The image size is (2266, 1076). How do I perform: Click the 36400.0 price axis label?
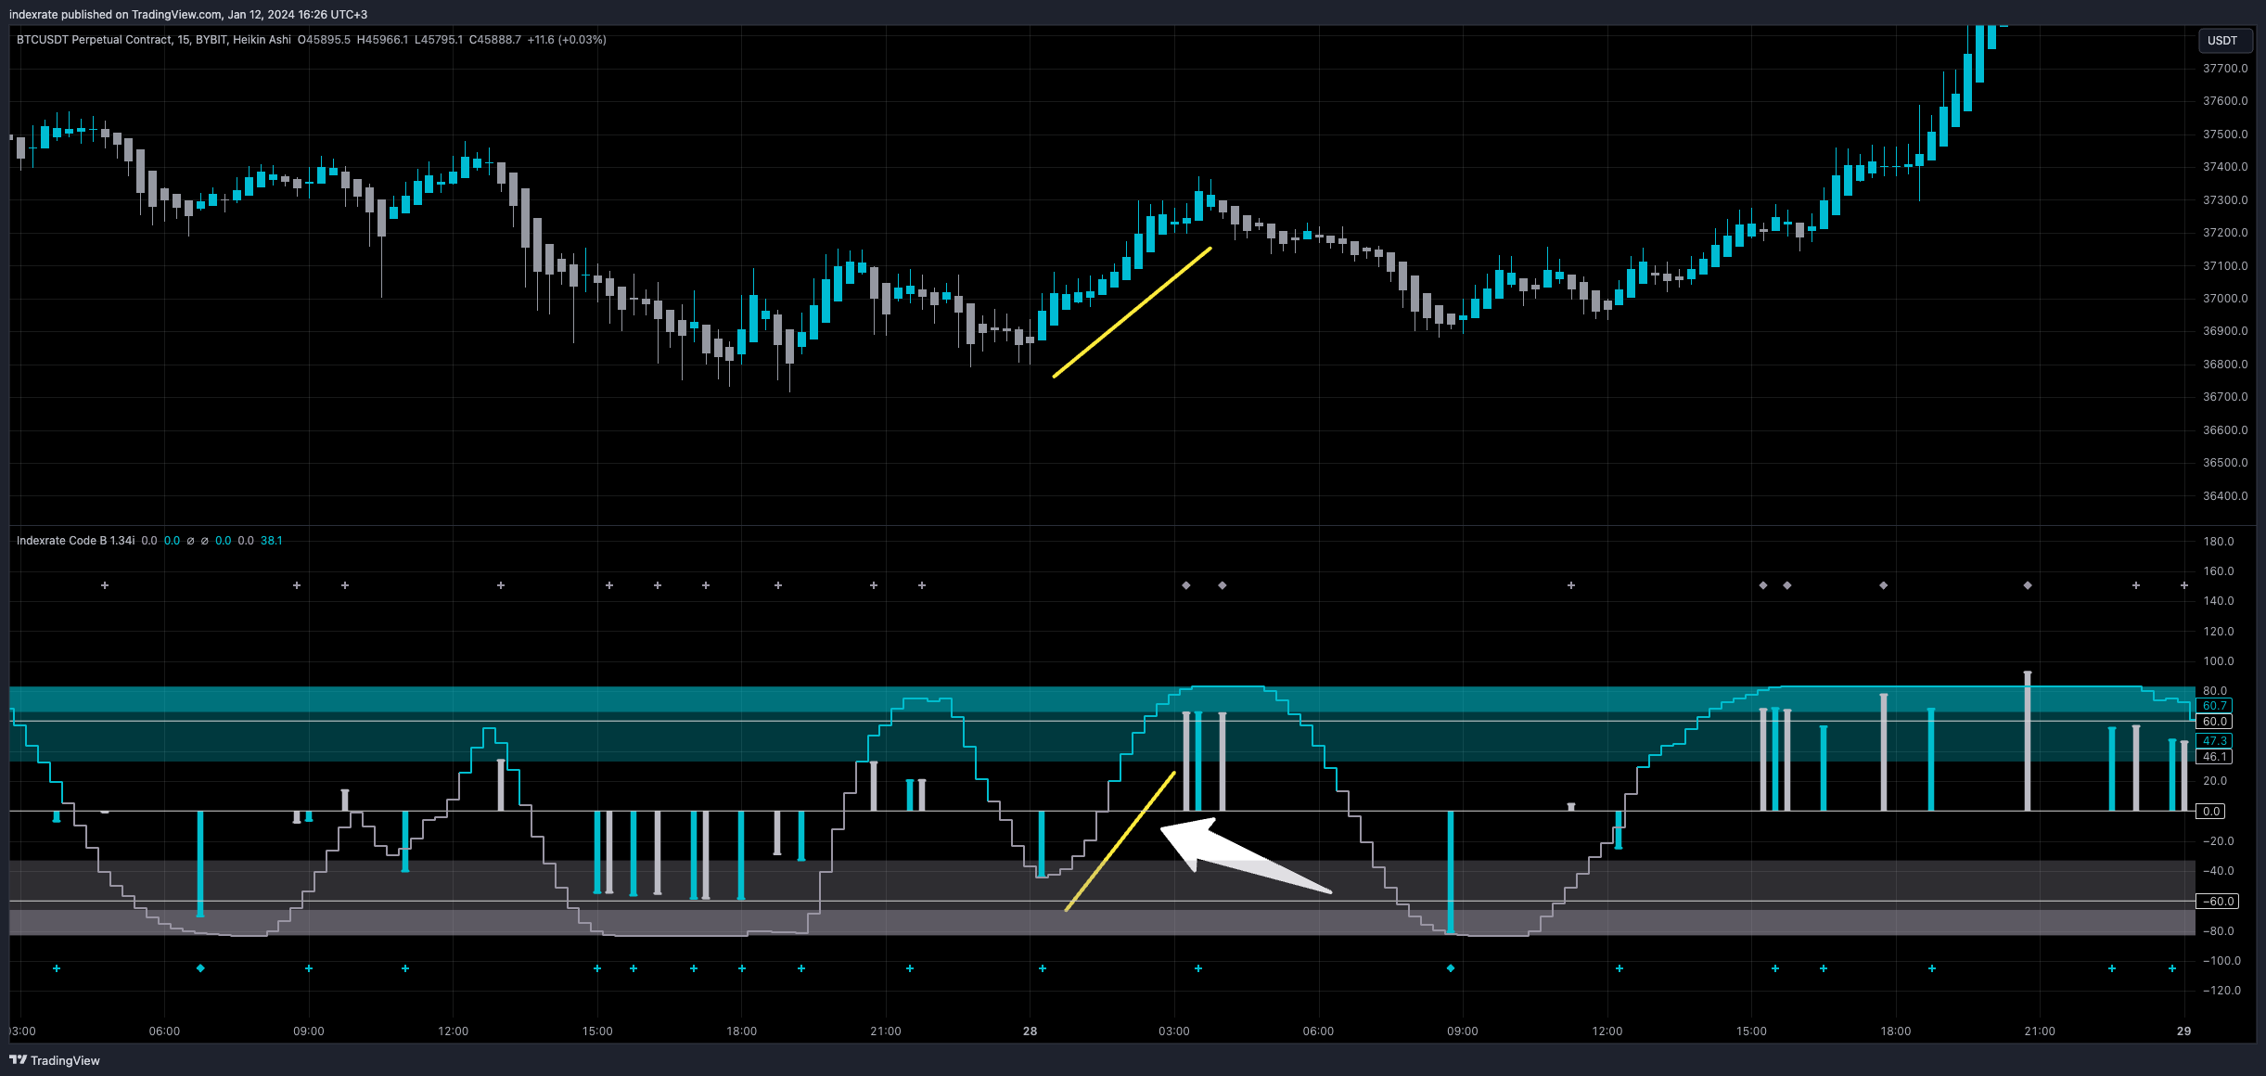coord(2225,496)
